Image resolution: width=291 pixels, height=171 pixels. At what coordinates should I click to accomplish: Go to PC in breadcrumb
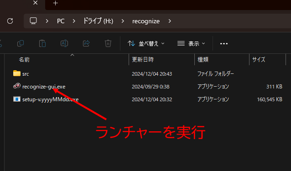61,21
